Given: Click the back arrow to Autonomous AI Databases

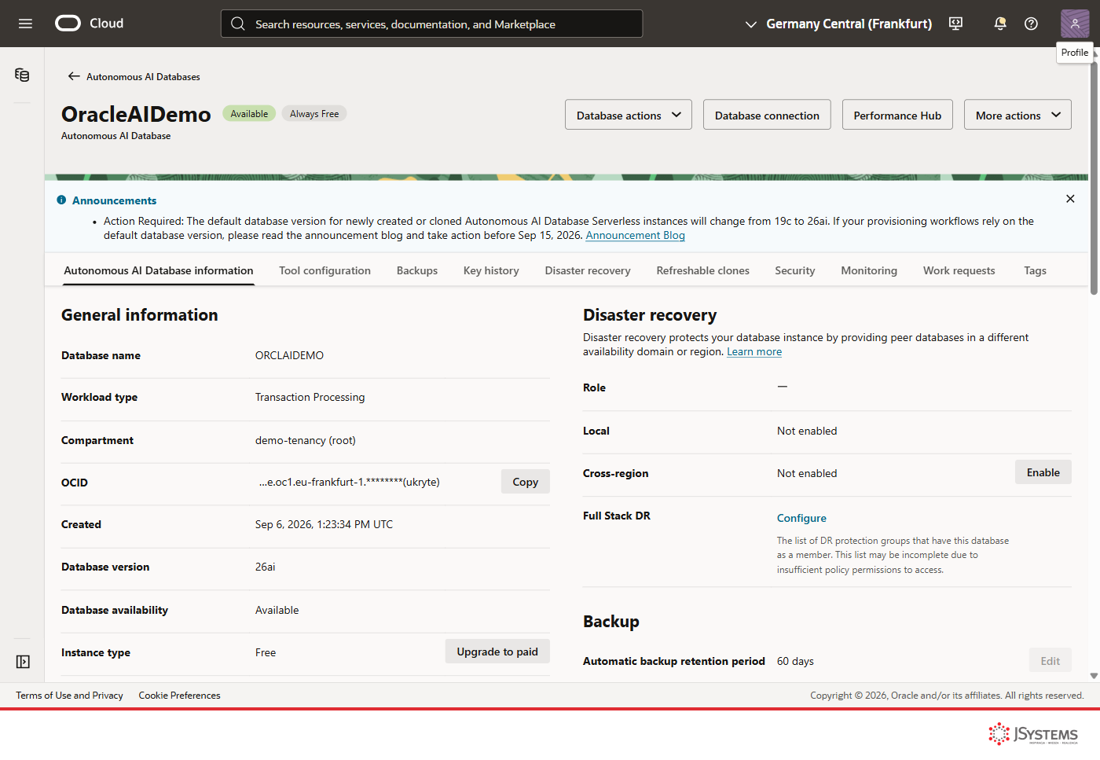Looking at the screenshot, I should pyautogui.click(x=74, y=76).
